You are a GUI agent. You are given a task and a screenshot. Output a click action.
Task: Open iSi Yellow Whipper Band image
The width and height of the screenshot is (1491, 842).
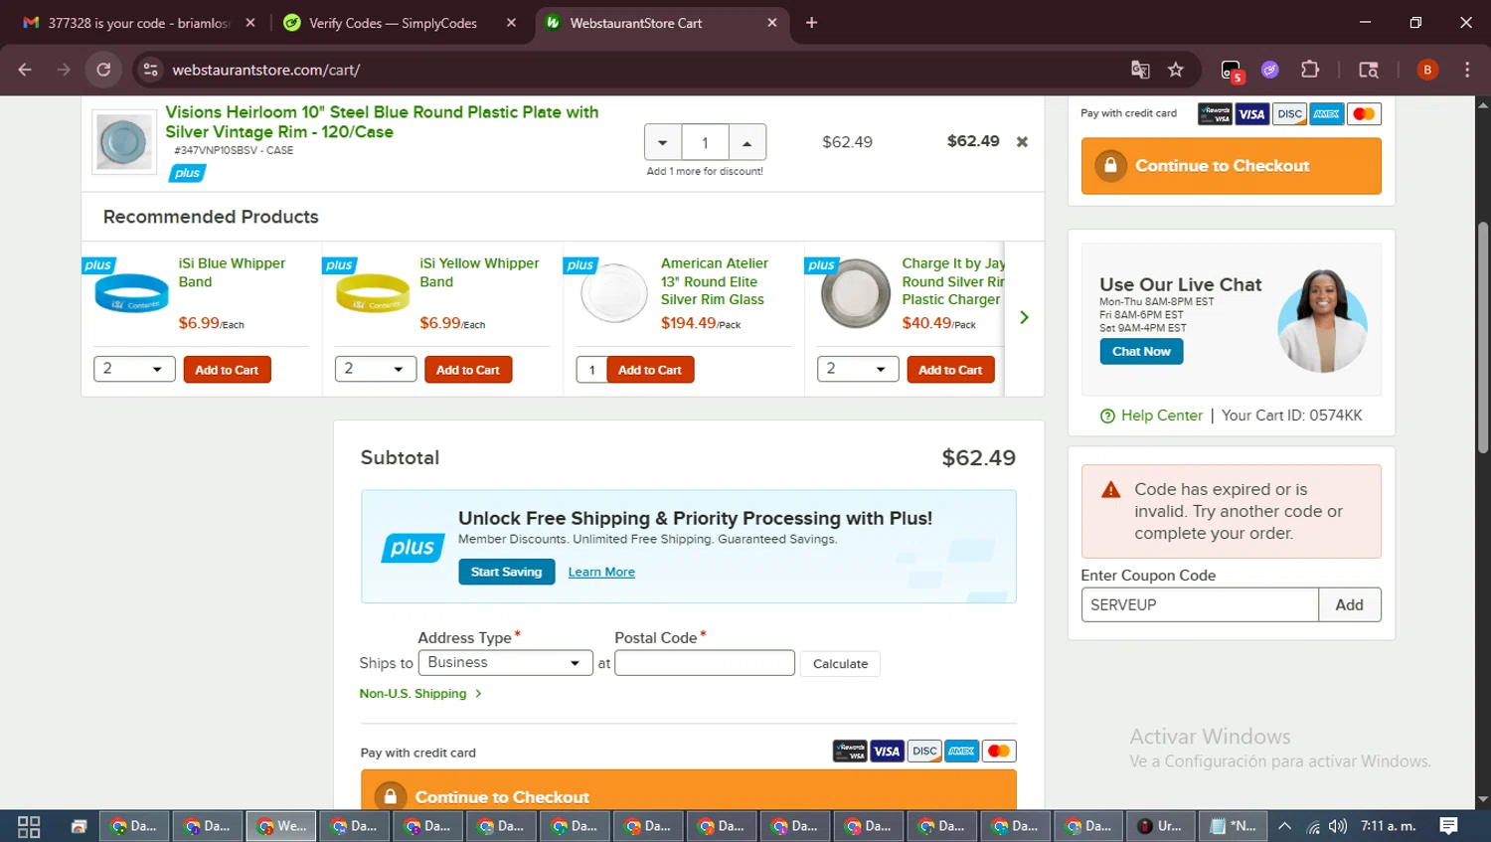(373, 294)
